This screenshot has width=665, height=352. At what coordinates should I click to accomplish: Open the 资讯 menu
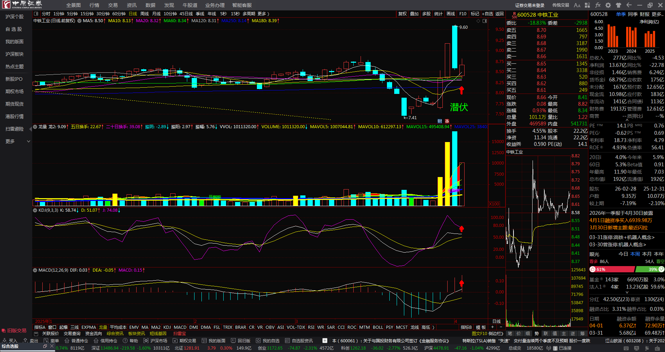132,5
